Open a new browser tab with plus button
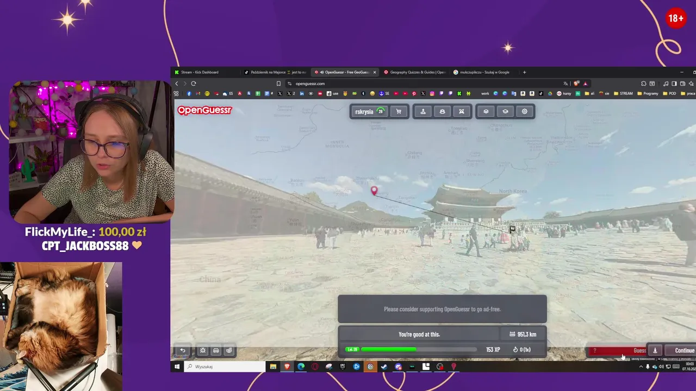 524,72
